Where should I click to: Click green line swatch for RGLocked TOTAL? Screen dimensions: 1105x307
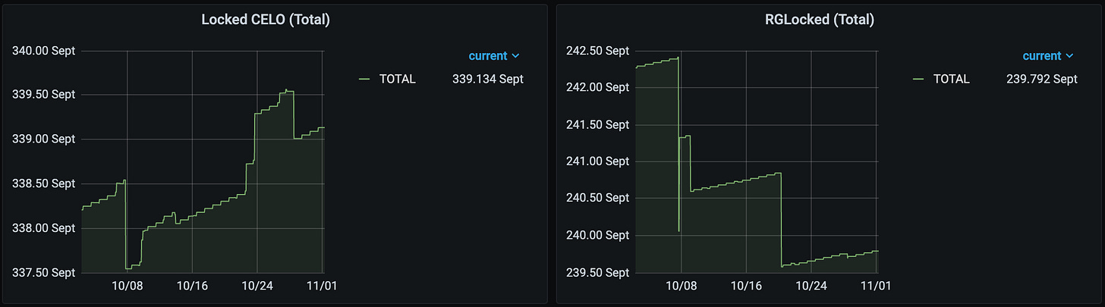coord(918,79)
